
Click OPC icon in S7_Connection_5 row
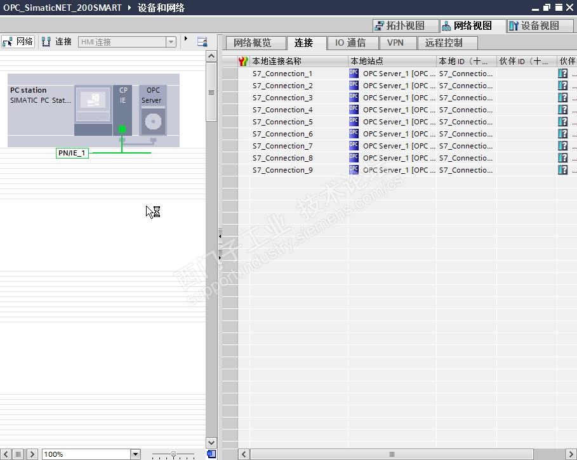(x=354, y=122)
